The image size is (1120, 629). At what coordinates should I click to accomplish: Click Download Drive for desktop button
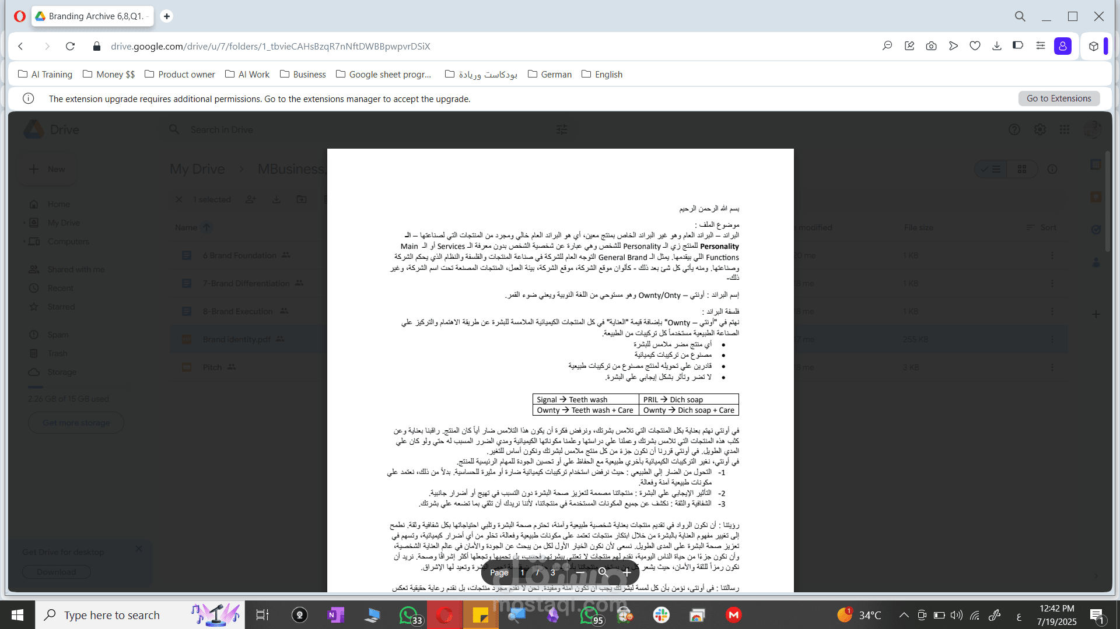(57, 572)
